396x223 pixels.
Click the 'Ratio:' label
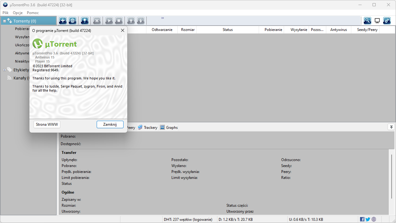[286, 178]
